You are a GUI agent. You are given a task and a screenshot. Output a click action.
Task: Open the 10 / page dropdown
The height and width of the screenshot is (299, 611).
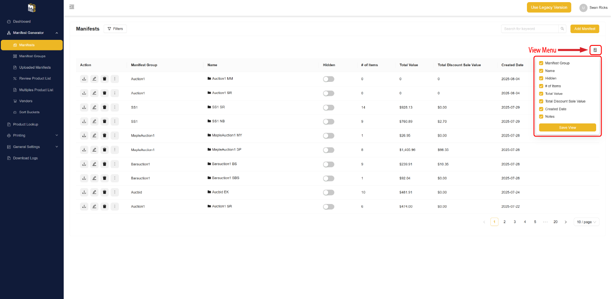(x=586, y=222)
